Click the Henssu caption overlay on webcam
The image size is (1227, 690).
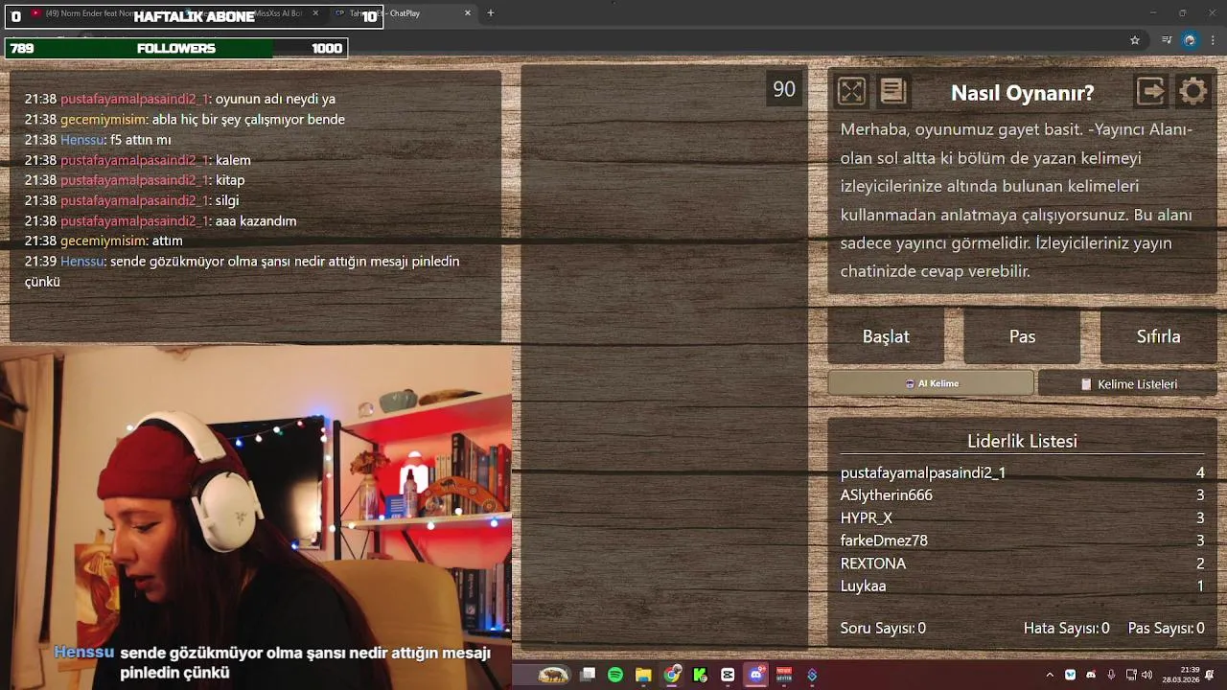[x=273, y=662]
